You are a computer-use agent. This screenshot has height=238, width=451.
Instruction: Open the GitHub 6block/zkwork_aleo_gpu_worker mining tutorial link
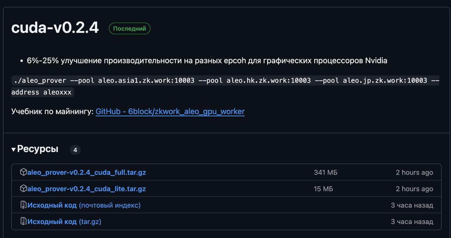(170, 112)
